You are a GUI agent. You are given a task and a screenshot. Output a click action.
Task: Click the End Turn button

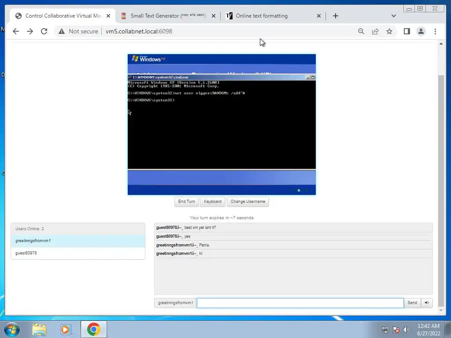click(x=186, y=202)
